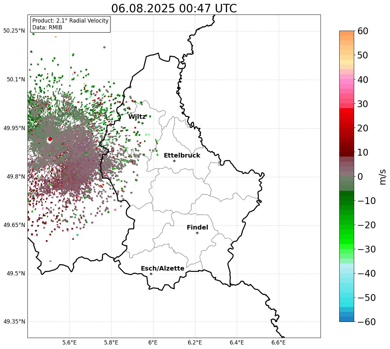The width and height of the screenshot is (390, 349).
Task: Click the Findel city label
Action: coord(197,228)
